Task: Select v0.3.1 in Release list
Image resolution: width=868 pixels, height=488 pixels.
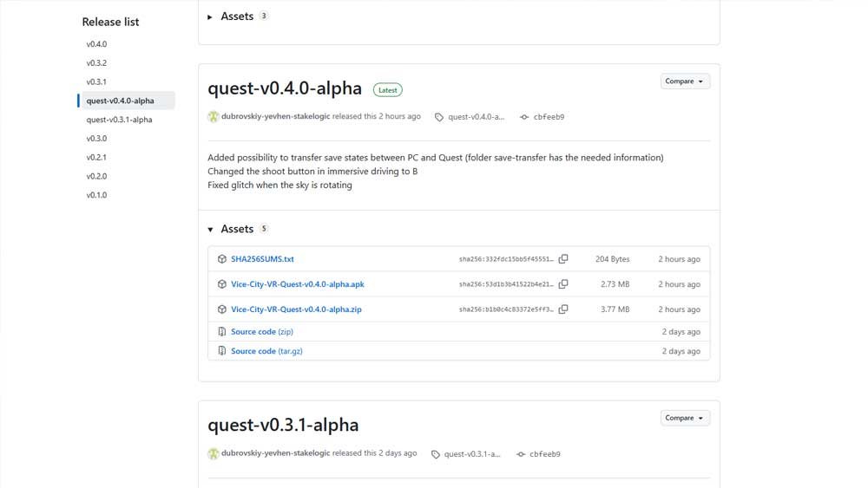Action: click(96, 81)
